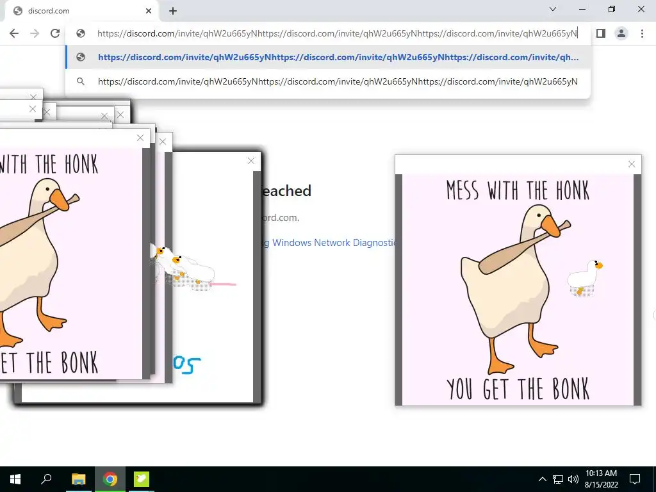Select the discord.com tab
This screenshot has width=656, height=492.
pos(81,11)
